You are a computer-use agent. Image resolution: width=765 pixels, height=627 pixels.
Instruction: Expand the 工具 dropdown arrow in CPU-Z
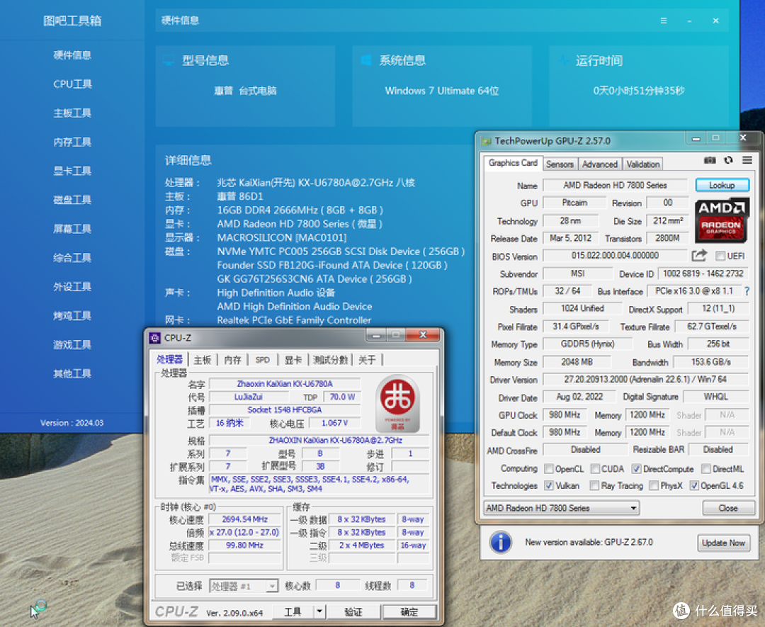[x=319, y=611]
